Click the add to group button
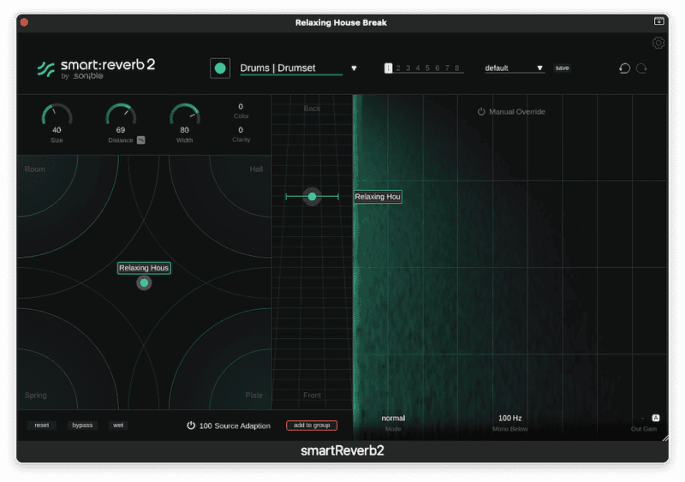 (312, 425)
